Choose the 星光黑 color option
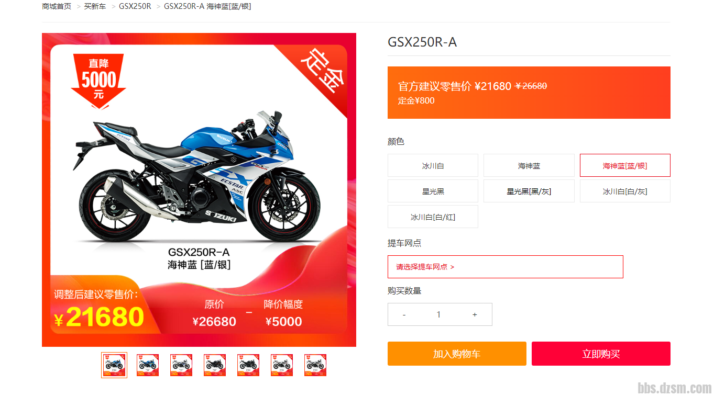The width and height of the screenshot is (714, 396). 433,191
